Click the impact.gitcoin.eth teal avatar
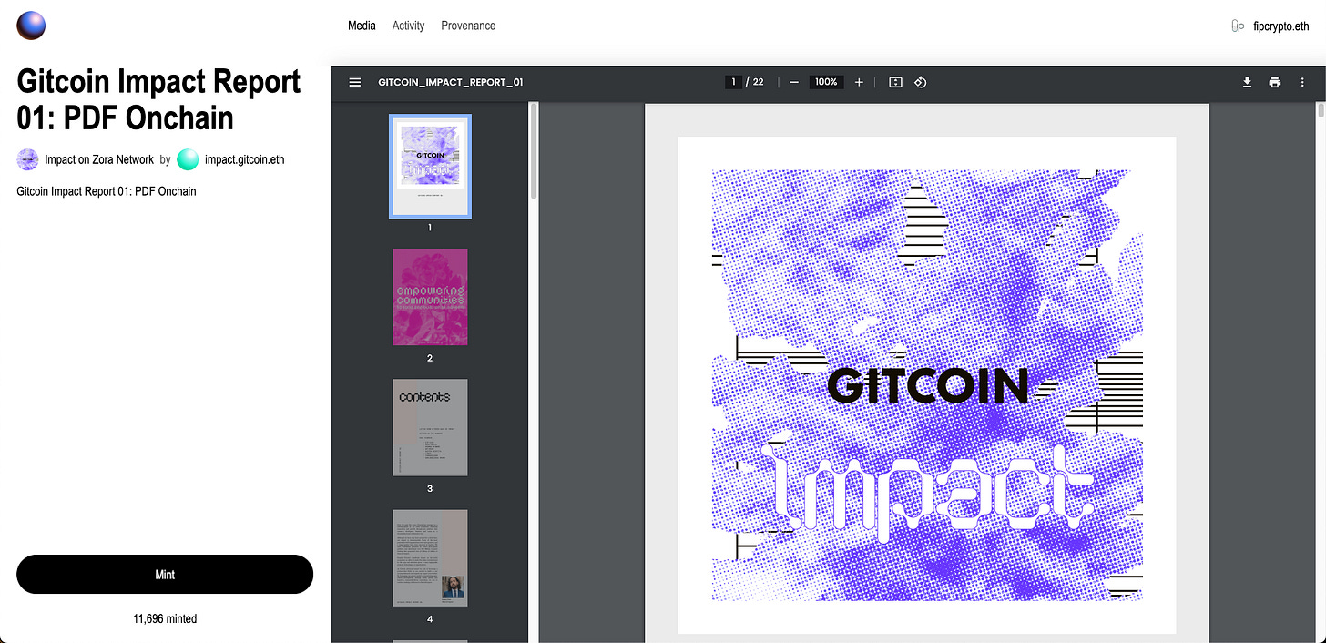Screen dimensions: 1326x643 [188, 159]
